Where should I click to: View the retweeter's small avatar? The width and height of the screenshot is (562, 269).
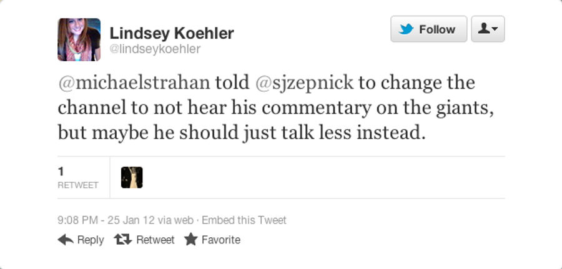[x=132, y=177]
